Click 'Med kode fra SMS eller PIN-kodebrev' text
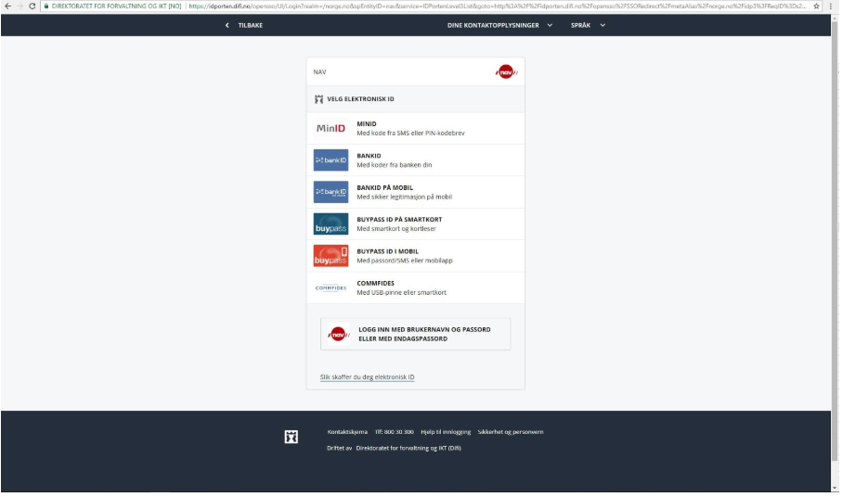The width and height of the screenshot is (842, 497). [411, 133]
